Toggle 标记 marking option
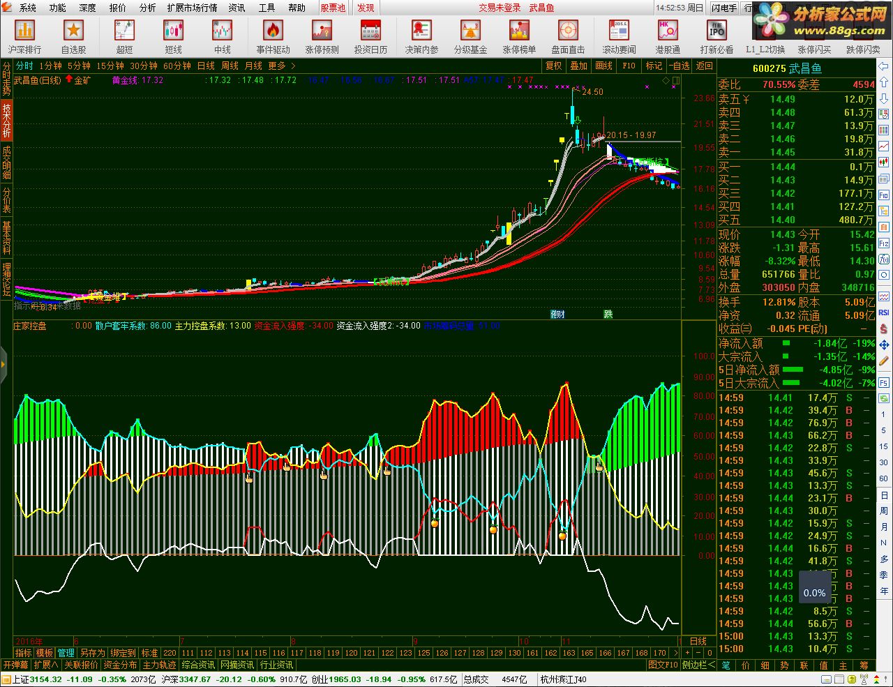 (654, 66)
